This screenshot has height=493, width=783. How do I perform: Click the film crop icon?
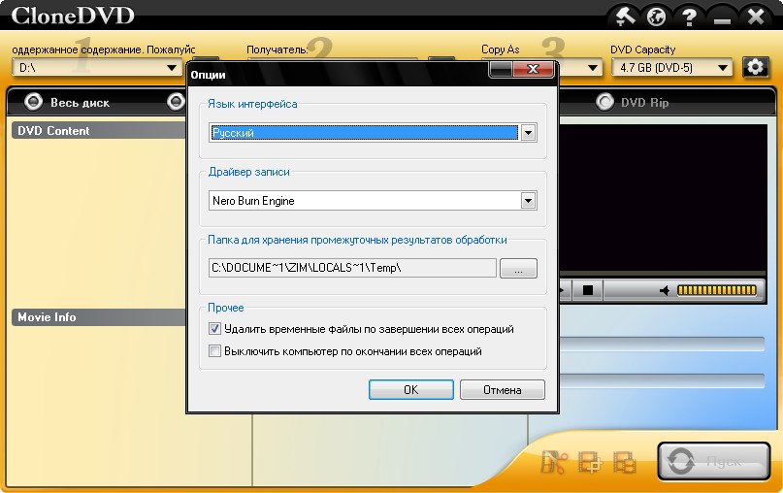[x=590, y=462]
